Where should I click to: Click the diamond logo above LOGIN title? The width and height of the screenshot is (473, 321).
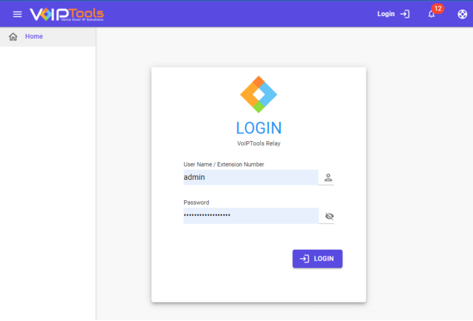(x=259, y=94)
